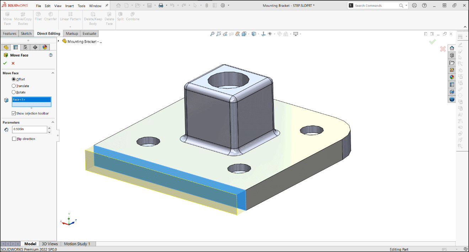Accept Move Face with green checkmark in panel
Image resolution: width=469 pixels, height=252 pixels.
5,63
